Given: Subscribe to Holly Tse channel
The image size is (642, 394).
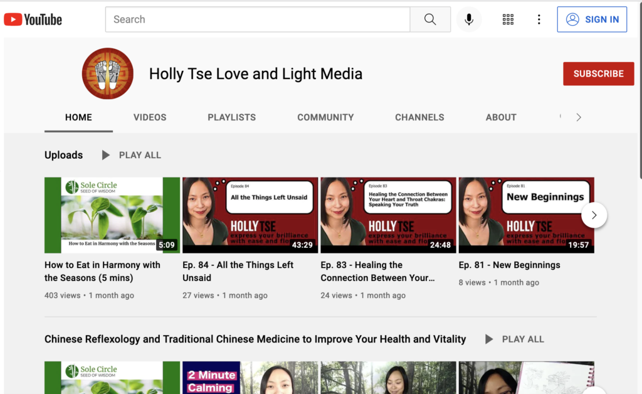Looking at the screenshot, I should pyautogui.click(x=598, y=73).
